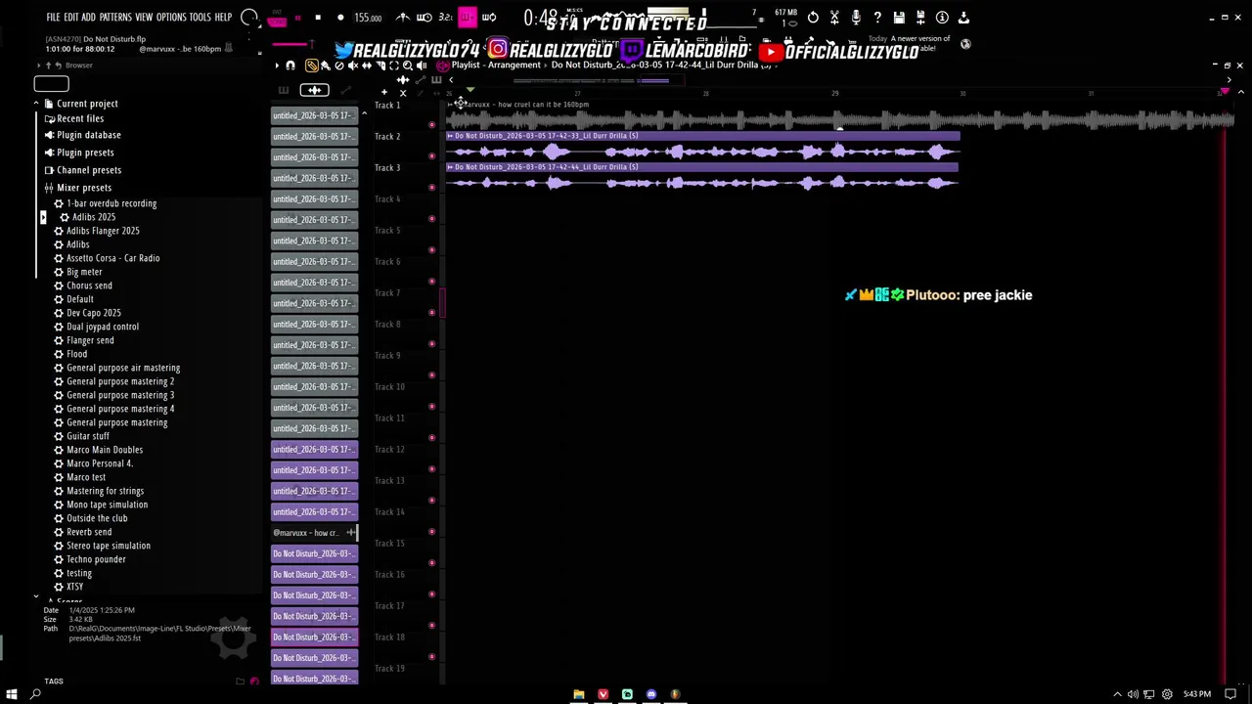This screenshot has height=704, width=1252.
Task: Open File Explorer from the taskbar
Action: [579, 694]
